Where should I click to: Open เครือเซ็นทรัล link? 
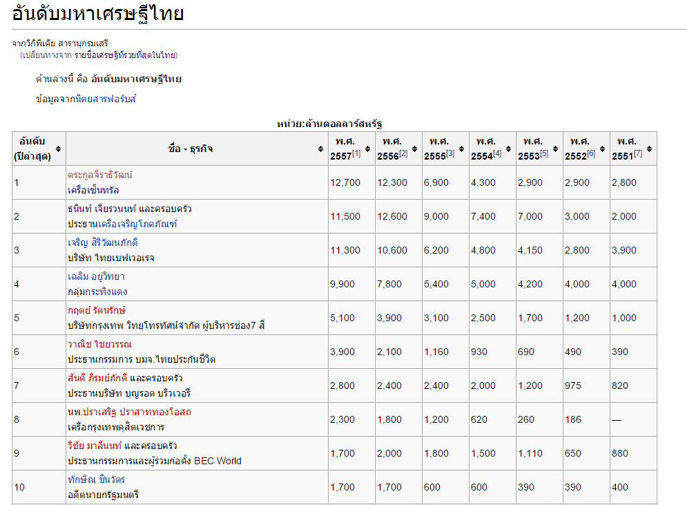pos(93,190)
